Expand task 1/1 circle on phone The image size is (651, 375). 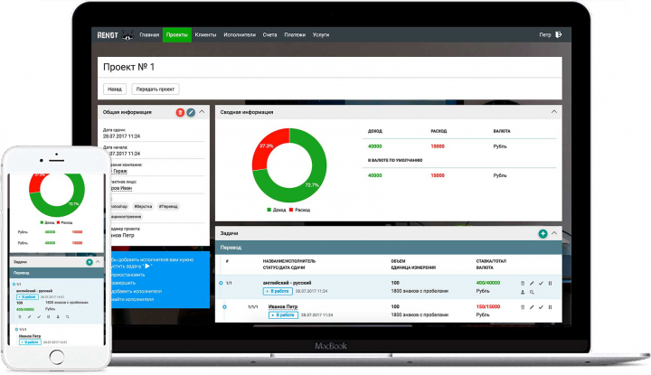(14, 285)
